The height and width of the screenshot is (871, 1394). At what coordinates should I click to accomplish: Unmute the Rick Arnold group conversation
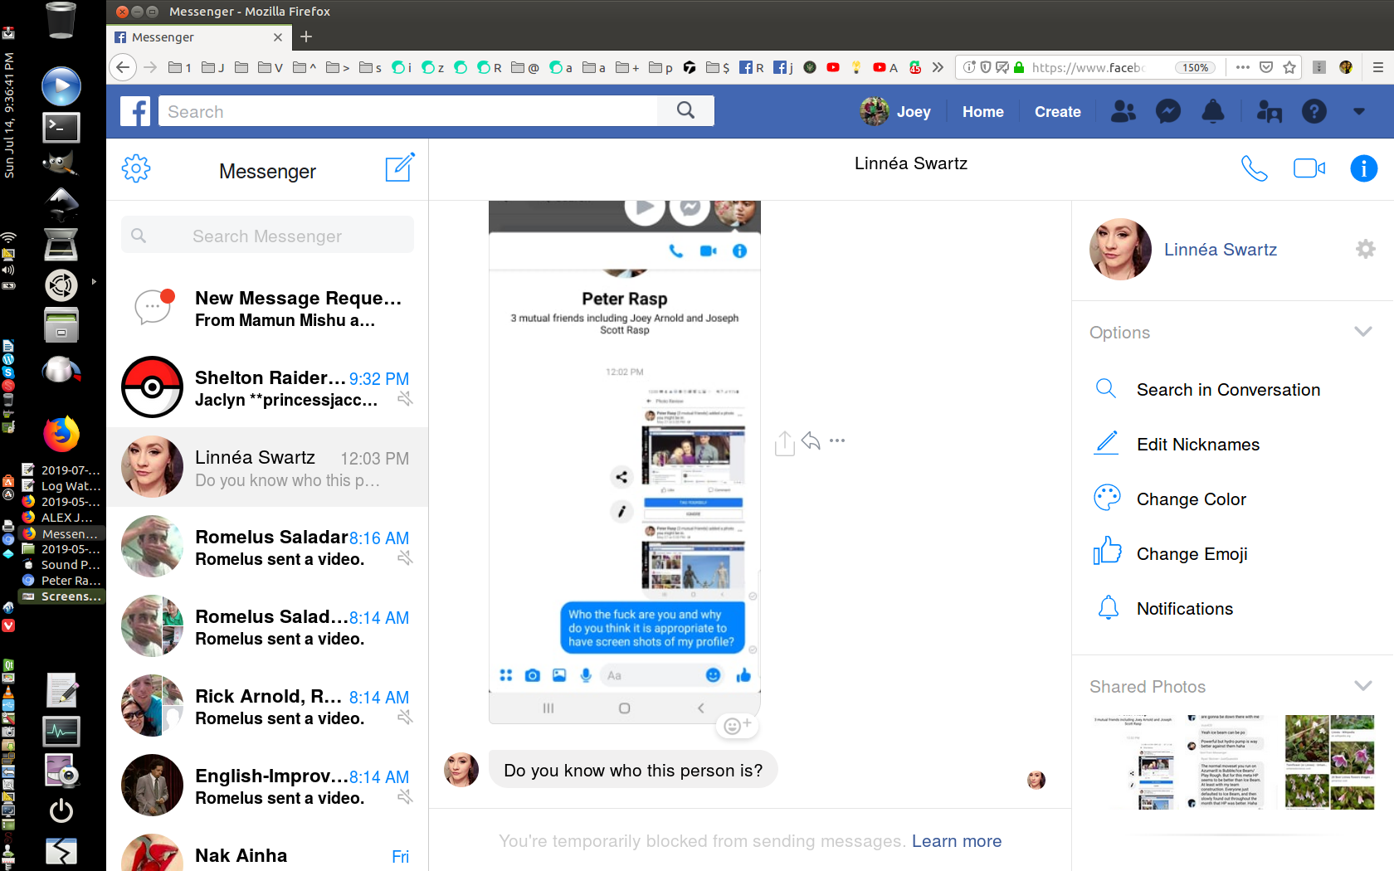405,718
